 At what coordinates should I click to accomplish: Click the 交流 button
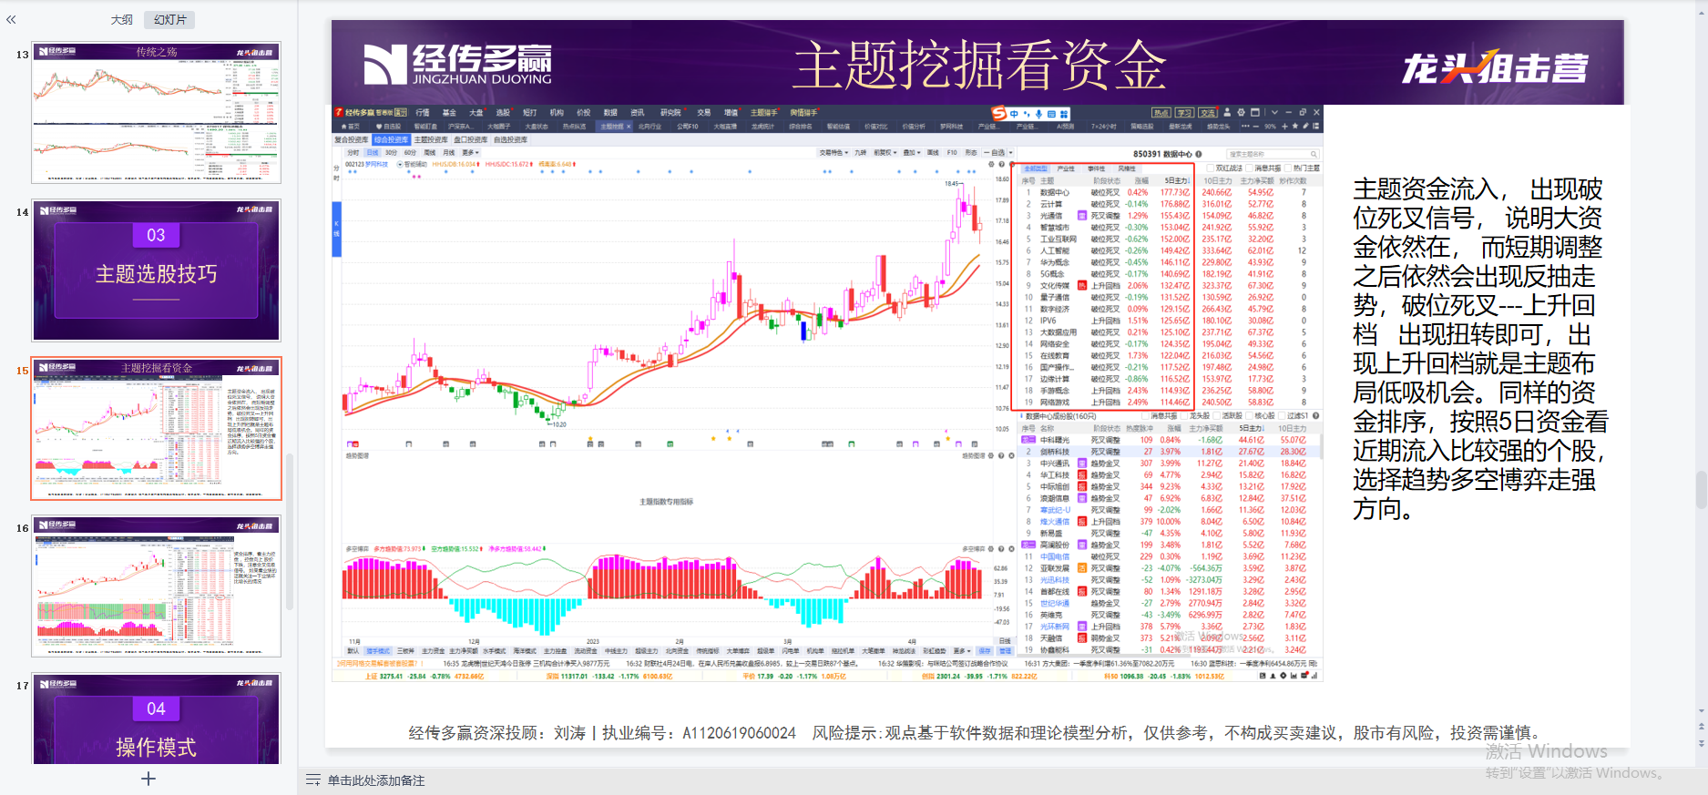pos(1207,113)
